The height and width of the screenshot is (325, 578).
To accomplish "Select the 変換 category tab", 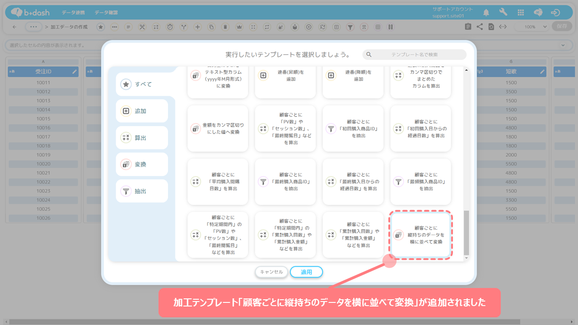I will [x=142, y=164].
